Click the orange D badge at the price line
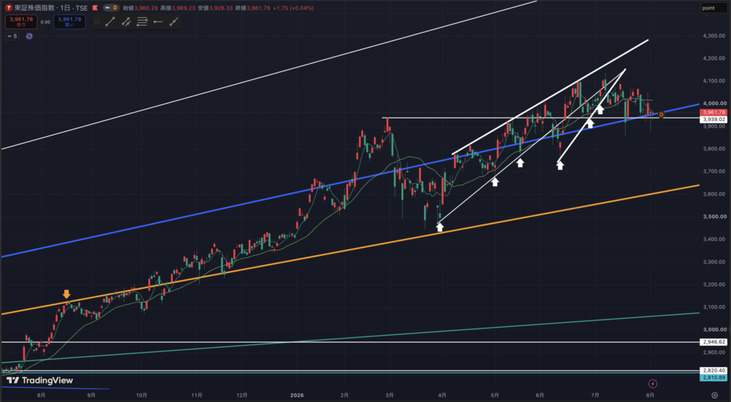 point(661,115)
